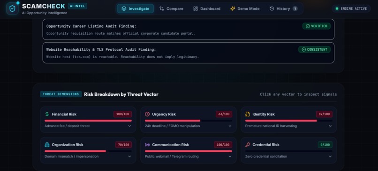Expand the Credential Risk card chevron
378x171 pixels.
click(x=330, y=156)
